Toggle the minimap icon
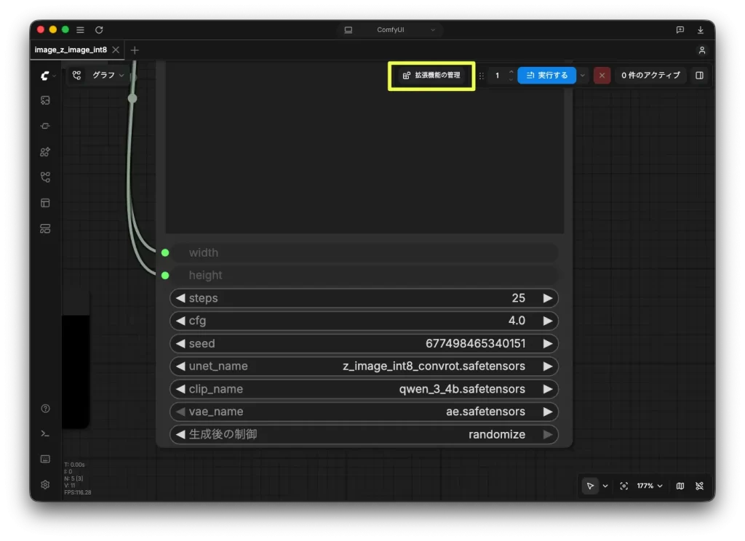Image resolution: width=745 pixels, height=541 pixels. [x=680, y=486]
